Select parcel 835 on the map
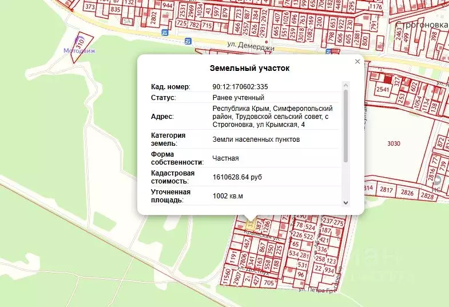This screenshot has height=307, width=449. tap(116, 10)
